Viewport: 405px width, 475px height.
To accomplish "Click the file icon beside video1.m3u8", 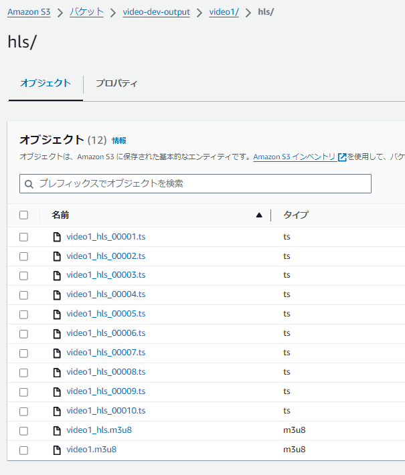I will click(x=57, y=450).
